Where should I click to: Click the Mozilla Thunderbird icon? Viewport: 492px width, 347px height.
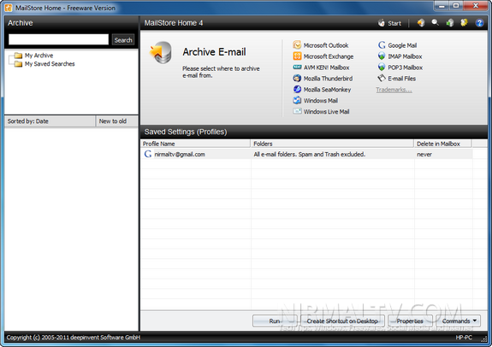tap(297, 78)
